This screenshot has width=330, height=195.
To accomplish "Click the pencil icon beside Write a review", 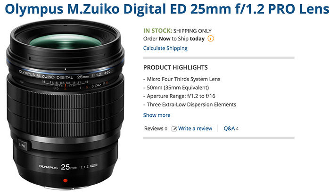I will (x=174, y=129).
